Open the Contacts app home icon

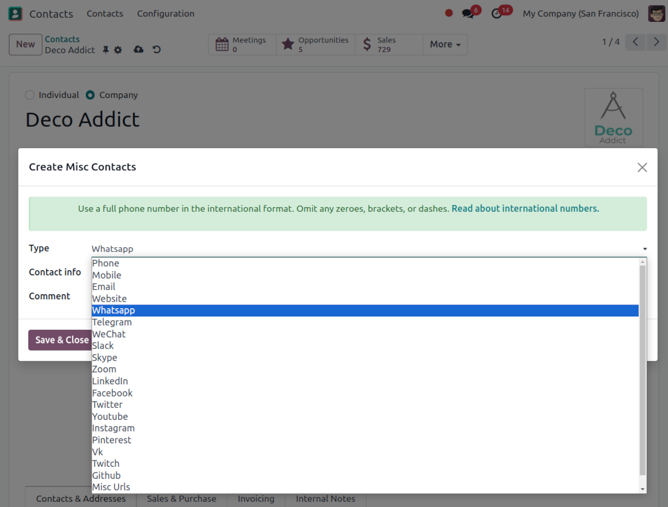[15, 14]
